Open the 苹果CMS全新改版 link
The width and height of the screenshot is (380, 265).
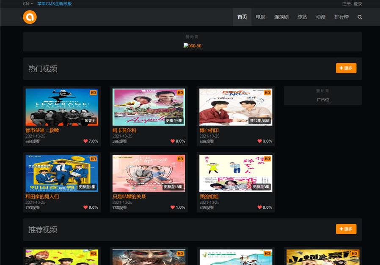(x=55, y=4)
